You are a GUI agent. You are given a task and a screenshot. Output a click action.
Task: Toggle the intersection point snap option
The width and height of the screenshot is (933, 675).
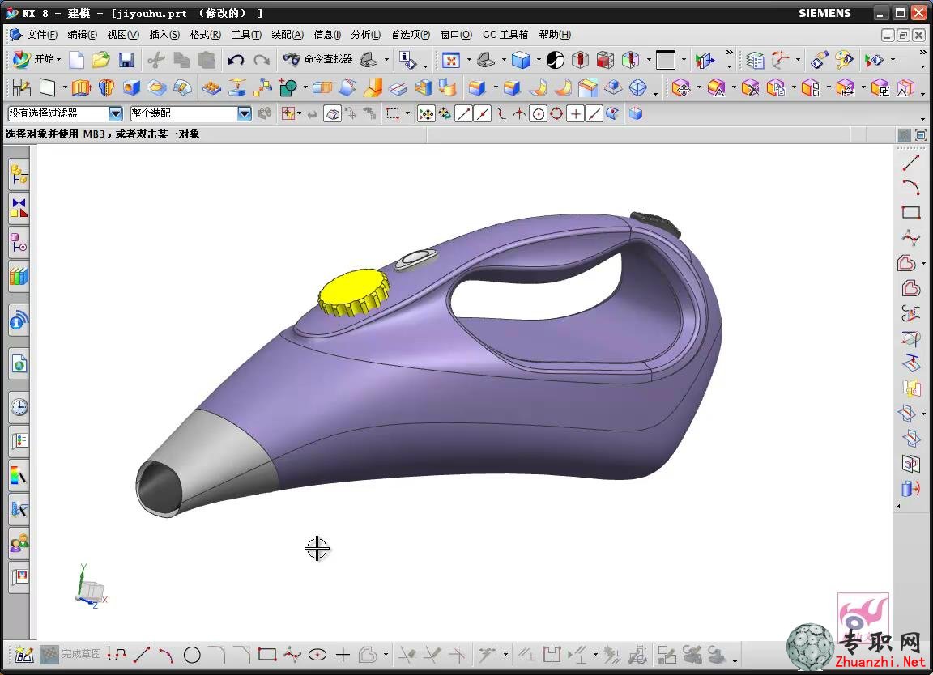[519, 113]
